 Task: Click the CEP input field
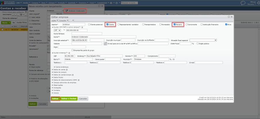[70, 56]
